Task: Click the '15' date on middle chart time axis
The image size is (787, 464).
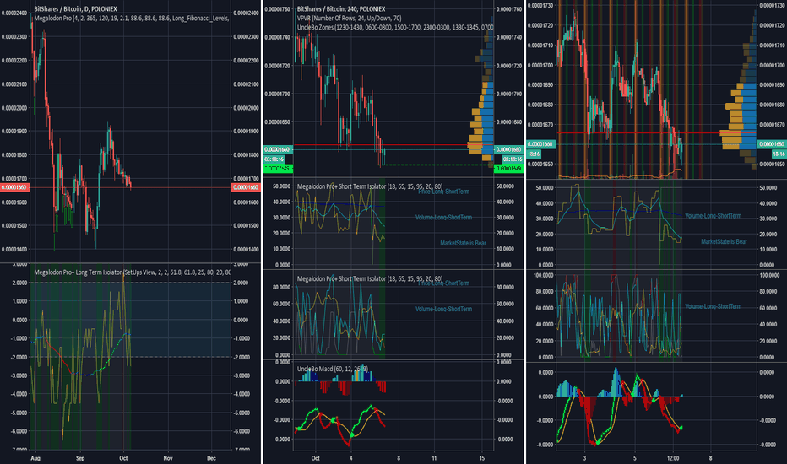Action: pyautogui.click(x=482, y=458)
